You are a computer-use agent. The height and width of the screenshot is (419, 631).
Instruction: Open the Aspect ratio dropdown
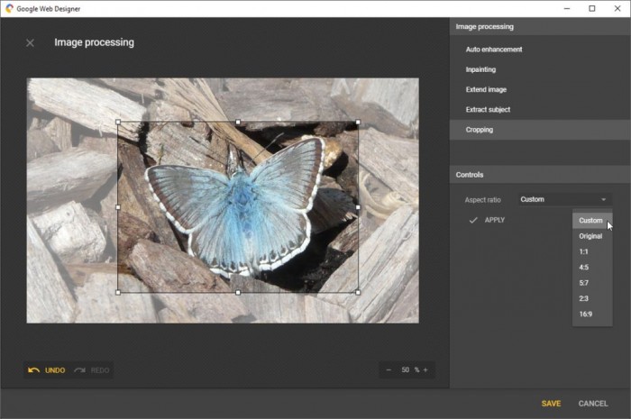[x=564, y=199]
